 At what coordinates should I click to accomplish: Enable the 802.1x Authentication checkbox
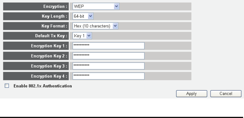[7, 86]
